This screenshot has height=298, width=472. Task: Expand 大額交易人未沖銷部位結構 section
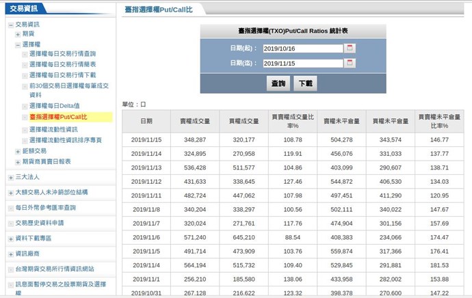pos(10,192)
